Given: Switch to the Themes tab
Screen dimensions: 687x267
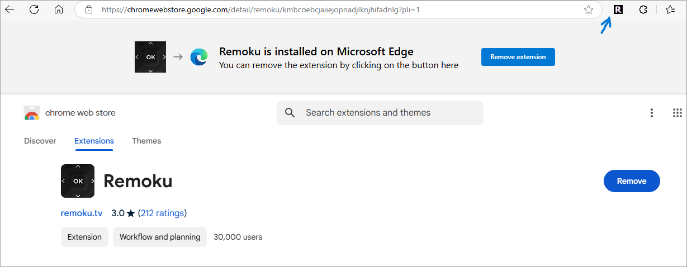Looking at the screenshot, I should click(146, 141).
